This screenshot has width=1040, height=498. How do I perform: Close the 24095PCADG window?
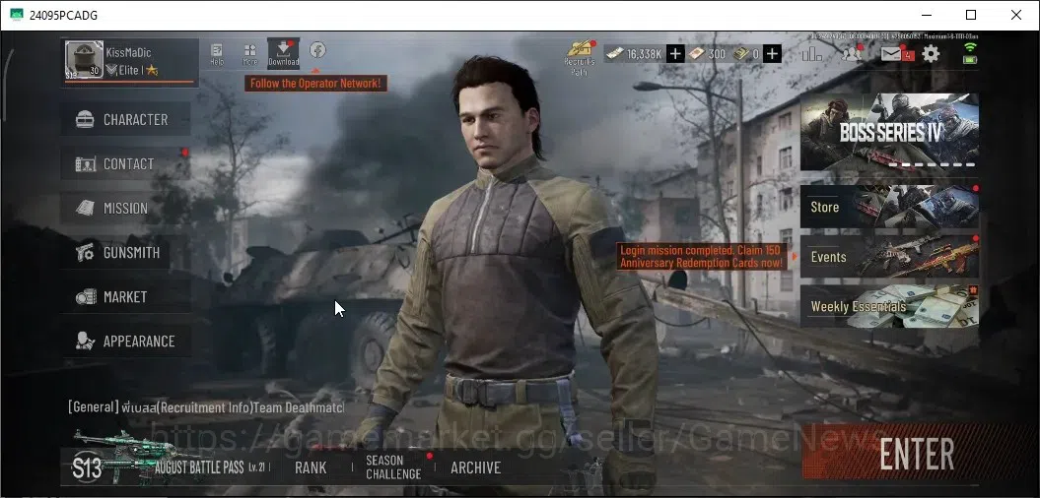[x=1016, y=15]
